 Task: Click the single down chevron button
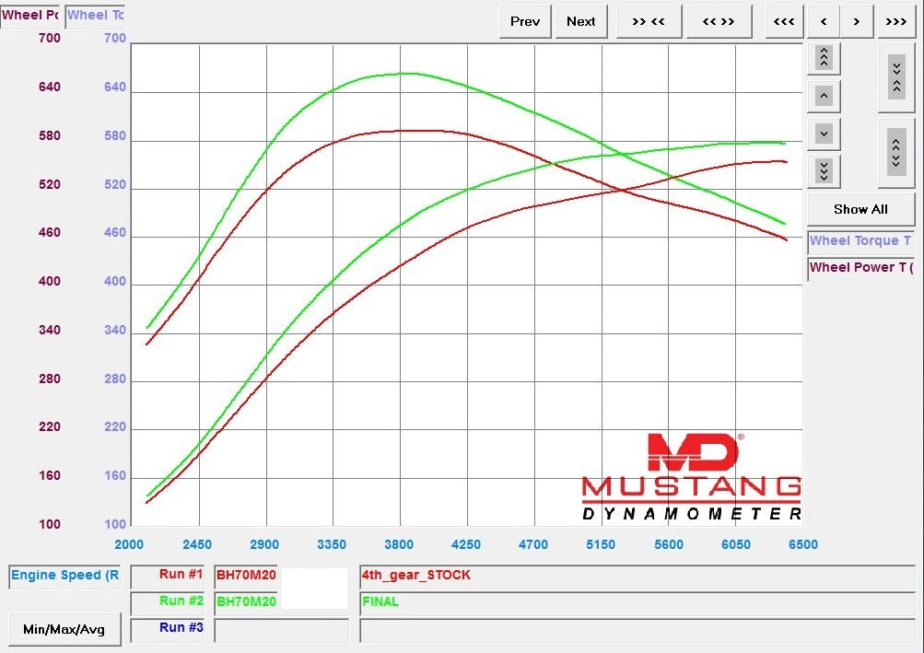click(824, 134)
